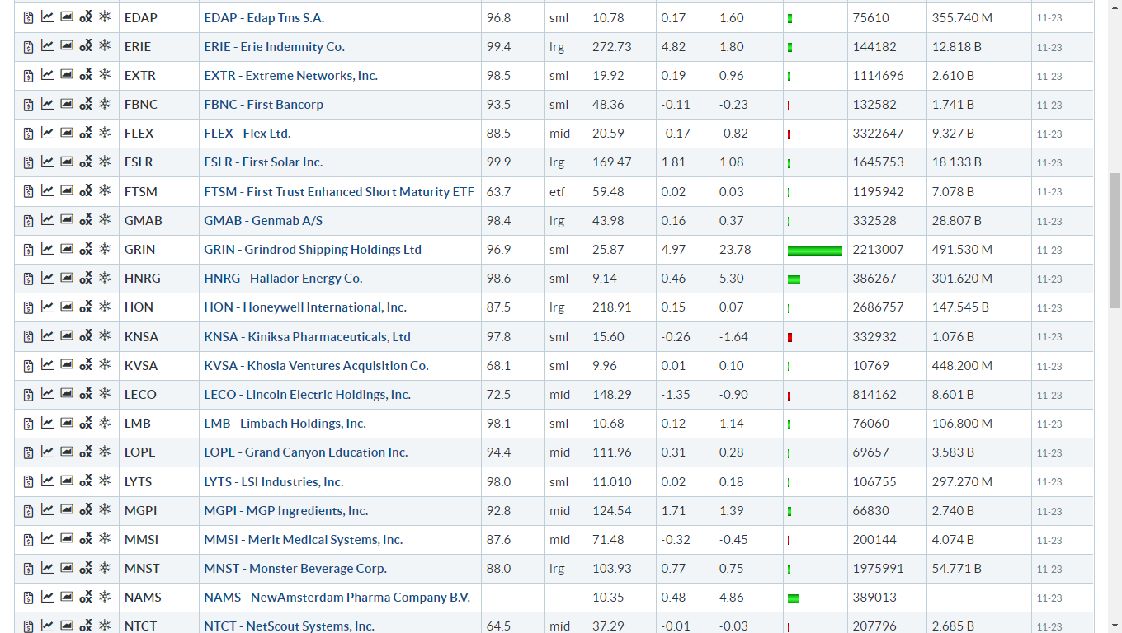Open the OX point-and-figure icon for ERIE
Screen dimensions: 1122x633
86,46
